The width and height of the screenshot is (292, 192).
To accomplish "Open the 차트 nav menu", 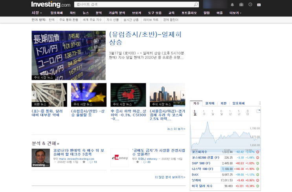I will click(73, 13).
